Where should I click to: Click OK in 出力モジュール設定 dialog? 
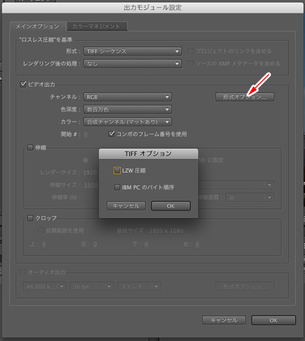point(273,320)
